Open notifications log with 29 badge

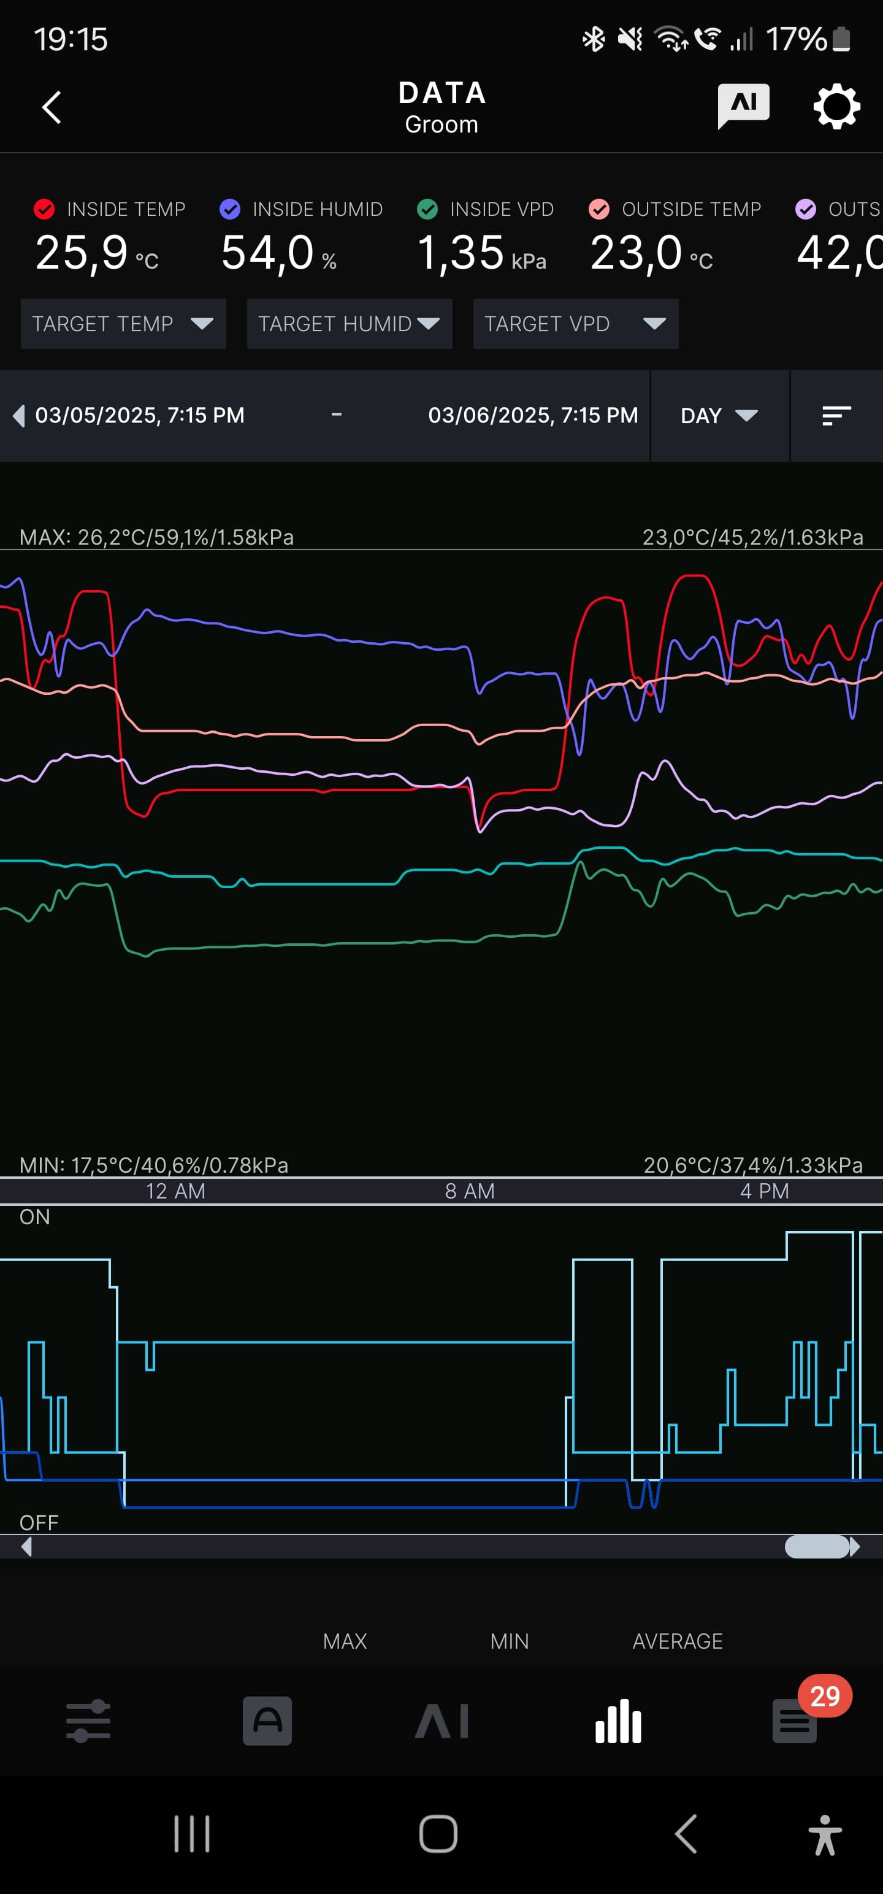pos(795,1721)
